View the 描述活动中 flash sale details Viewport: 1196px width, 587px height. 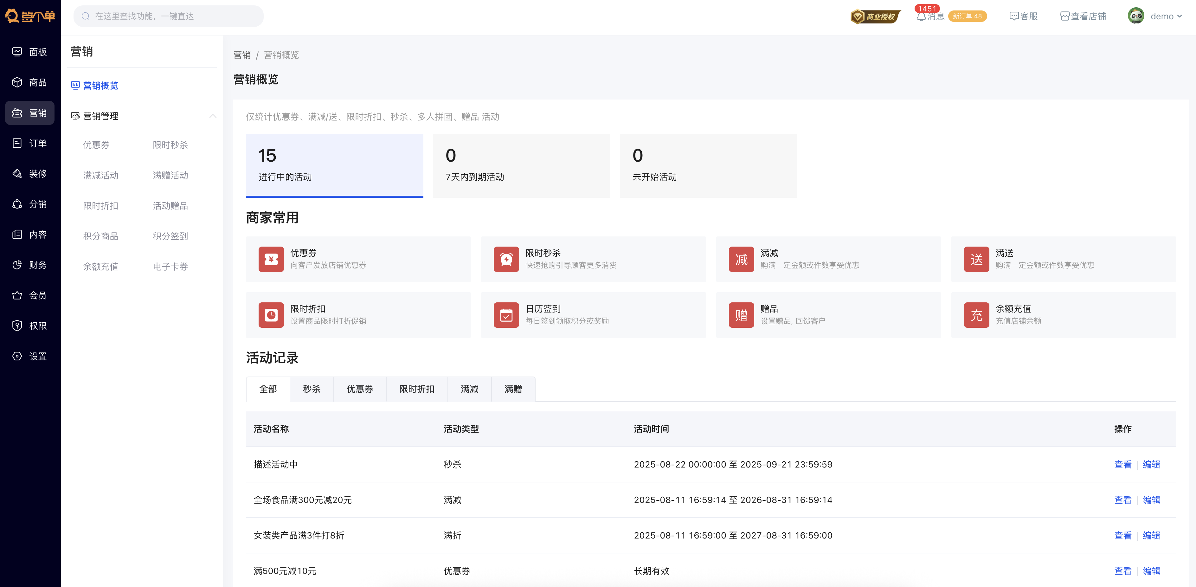(x=1123, y=464)
